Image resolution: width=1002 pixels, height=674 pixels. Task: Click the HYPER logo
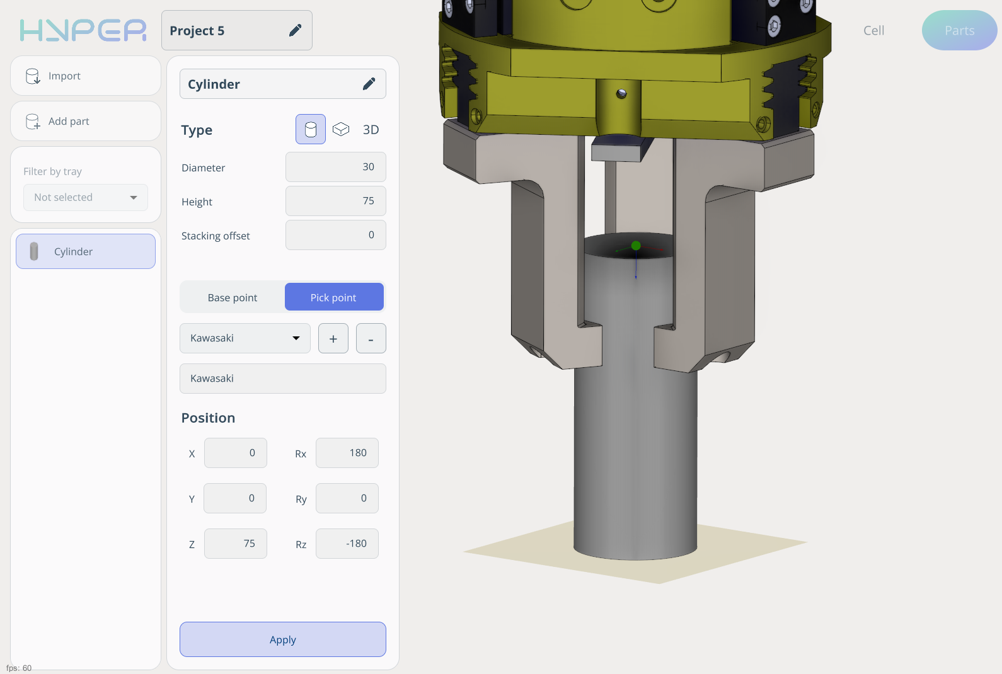83,30
